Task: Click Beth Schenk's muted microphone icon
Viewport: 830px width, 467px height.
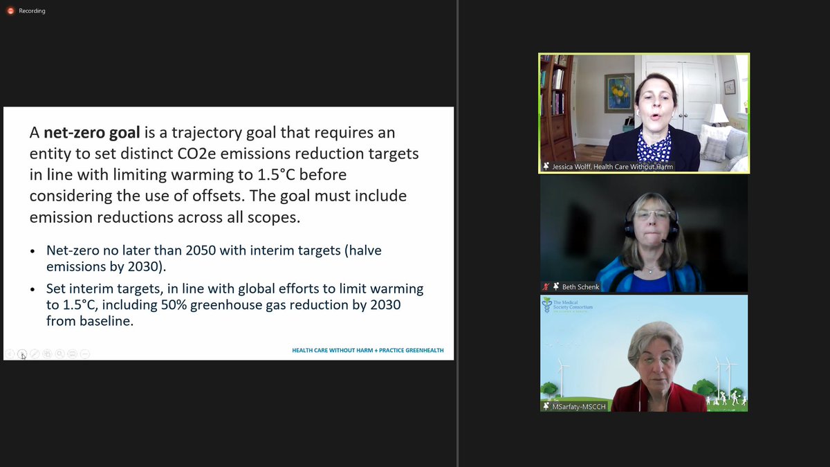Action: pyautogui.click(x=546, y=286)
